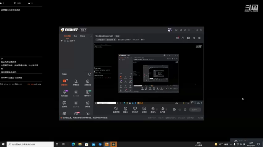263x147 pixels.
Task: Click the share icon in stream header
Action: point(199,38)
